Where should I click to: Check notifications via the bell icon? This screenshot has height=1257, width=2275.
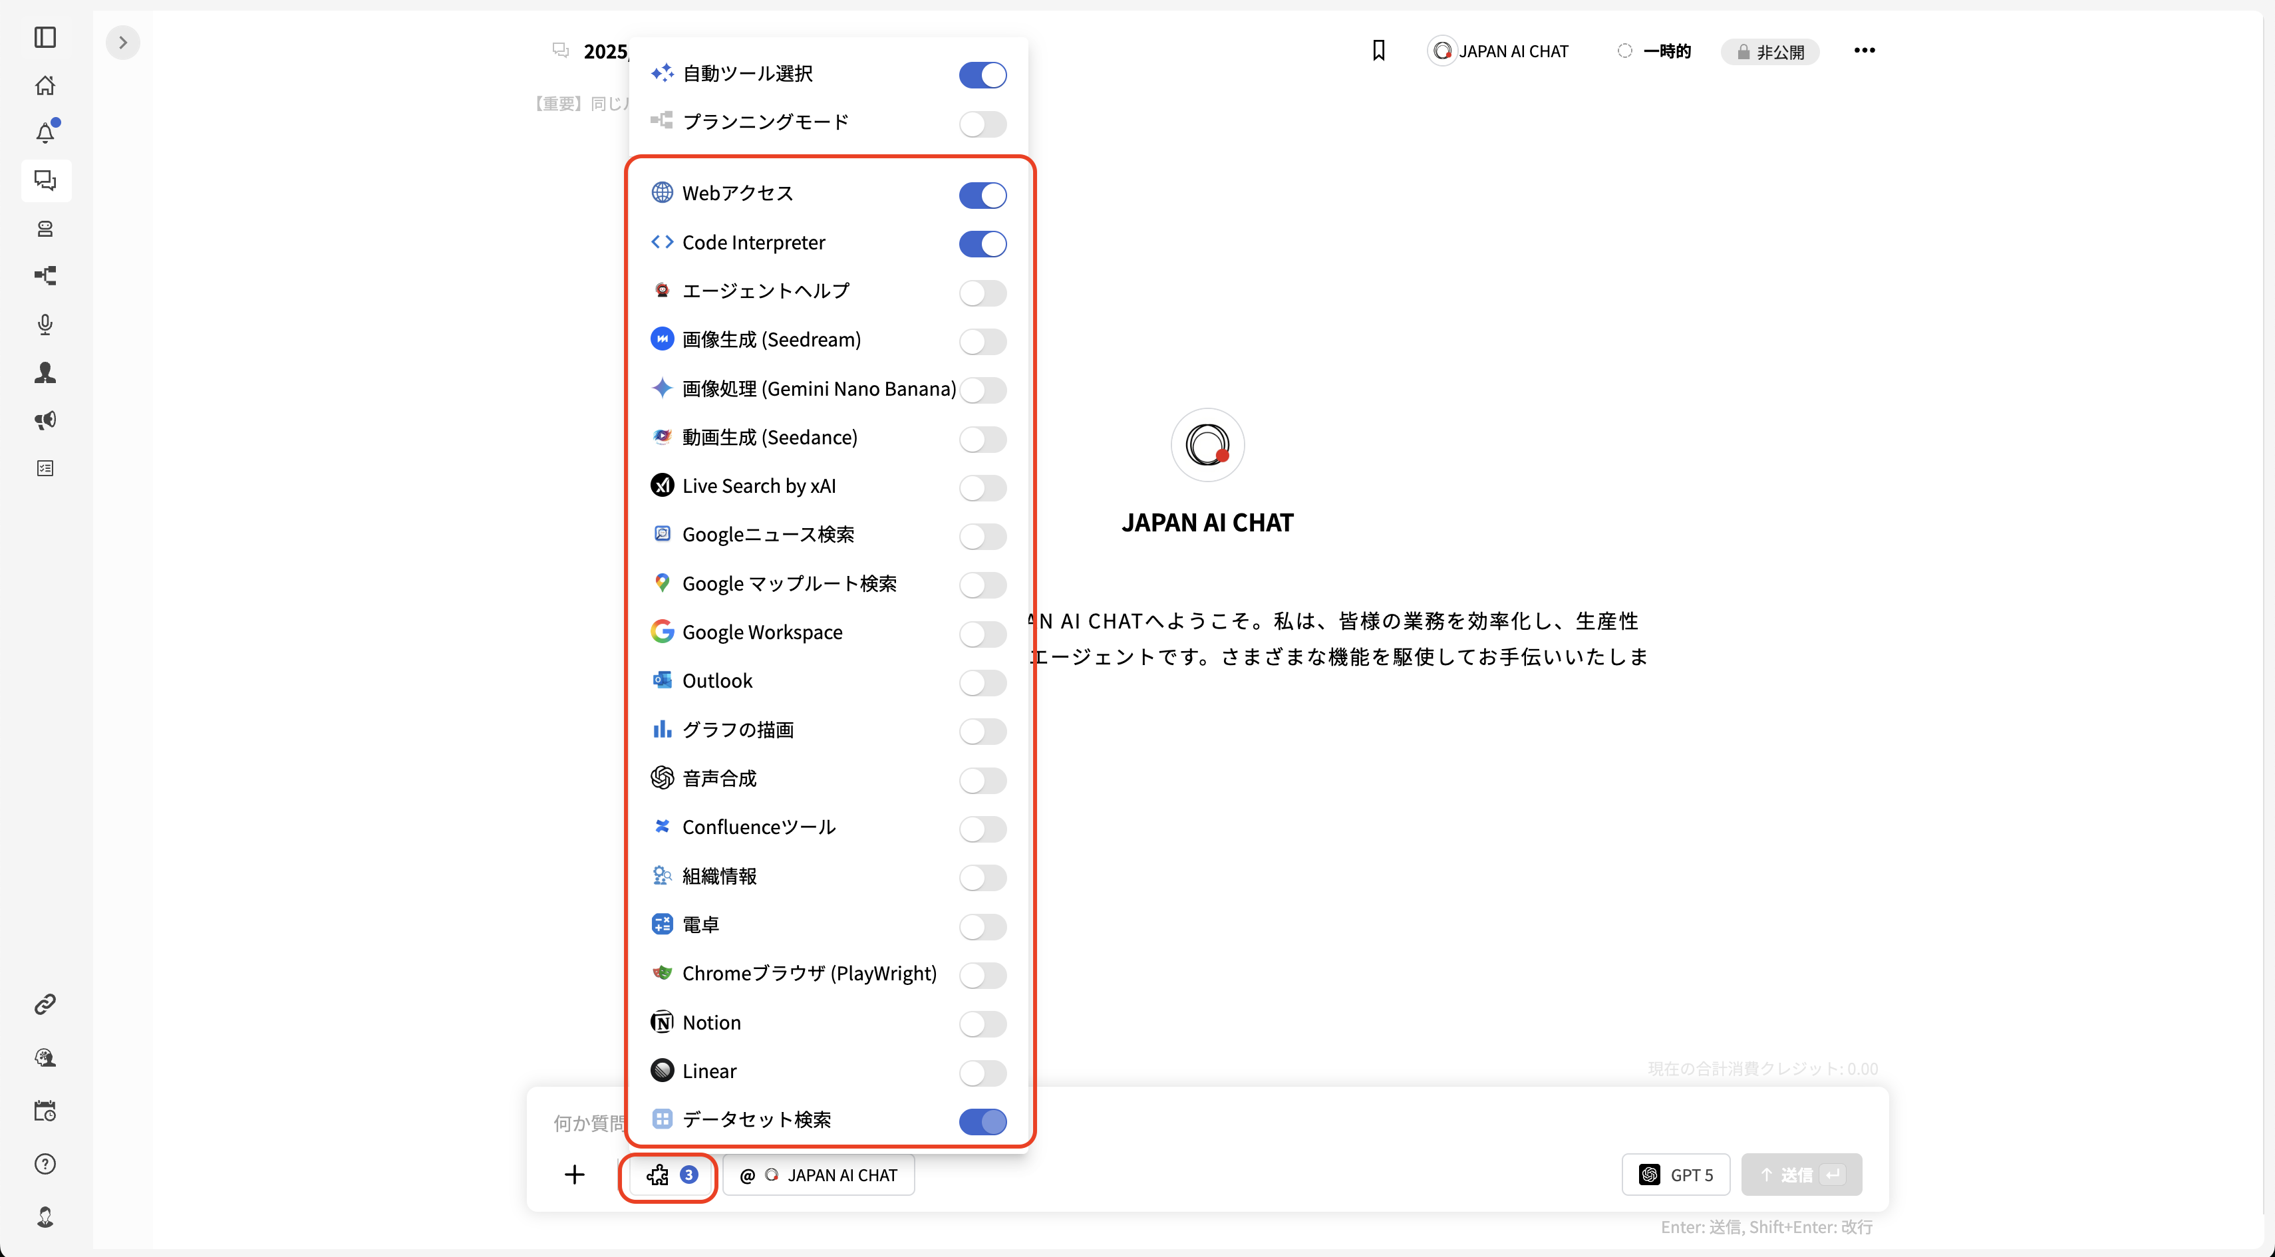click(45, 132)
